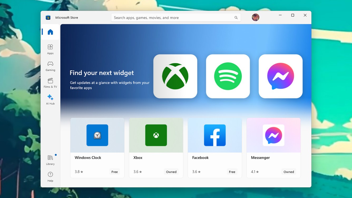
Task: Click the Free button for Facebook
Action: [x=232, y=172]
